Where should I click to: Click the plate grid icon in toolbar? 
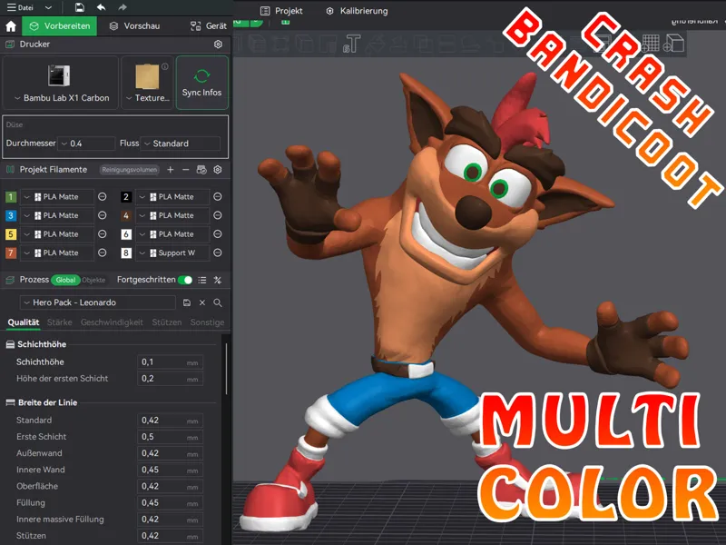650,43
